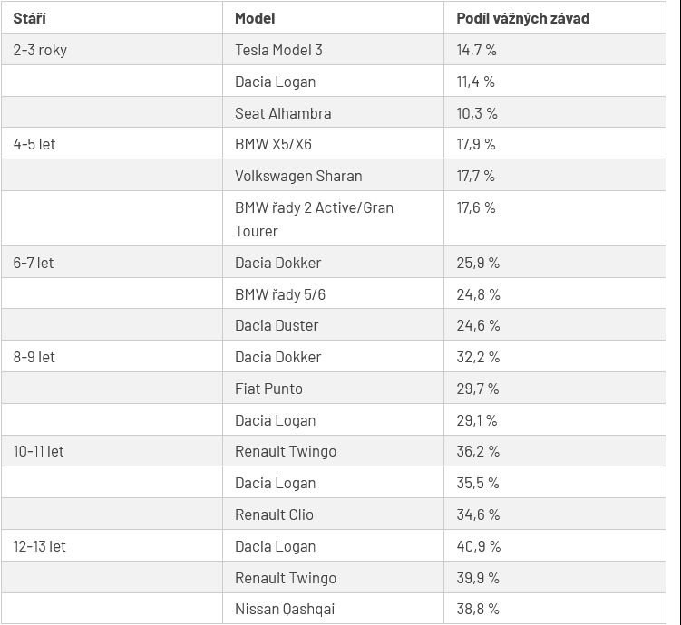681x625 pixels.
Task: Click the 32,2 % value cell
Action: [x=555, y=357]
